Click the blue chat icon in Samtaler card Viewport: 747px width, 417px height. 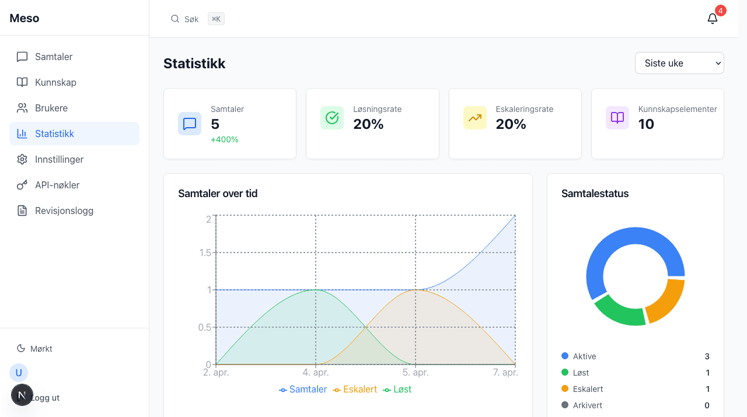[190, 124]
